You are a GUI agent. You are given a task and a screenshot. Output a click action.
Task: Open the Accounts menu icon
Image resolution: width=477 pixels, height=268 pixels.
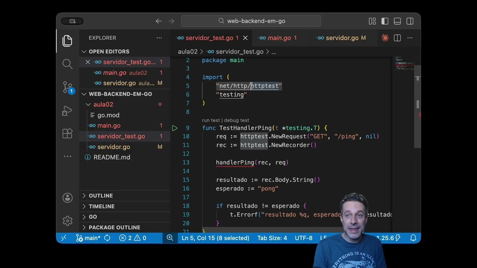pyautogui.click(x=67, y=198)
